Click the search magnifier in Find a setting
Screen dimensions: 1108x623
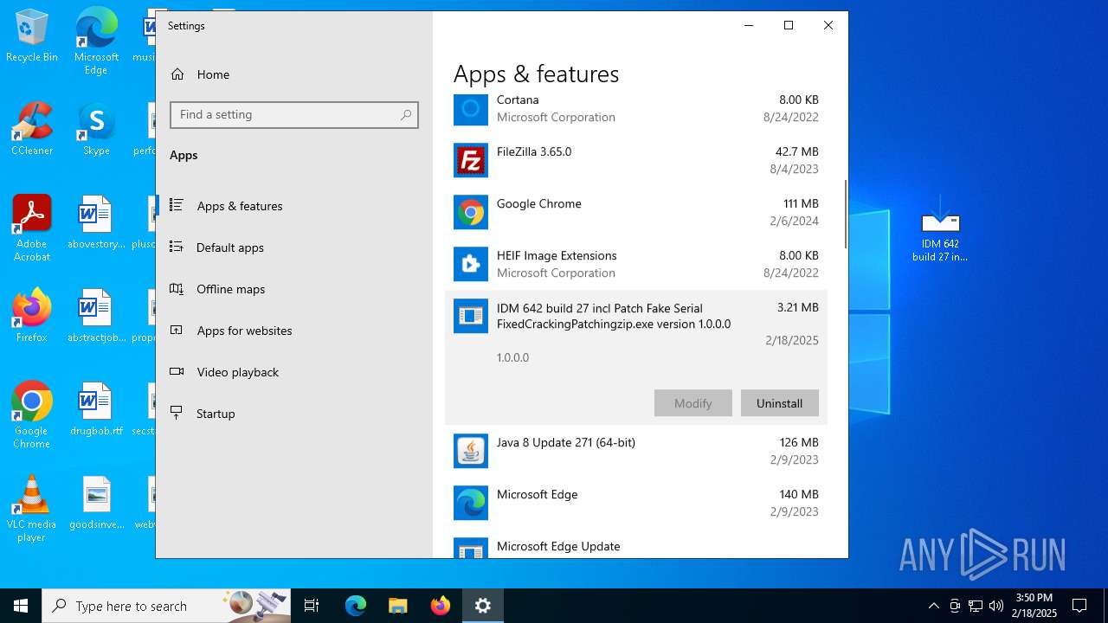[x=406, y=114]
